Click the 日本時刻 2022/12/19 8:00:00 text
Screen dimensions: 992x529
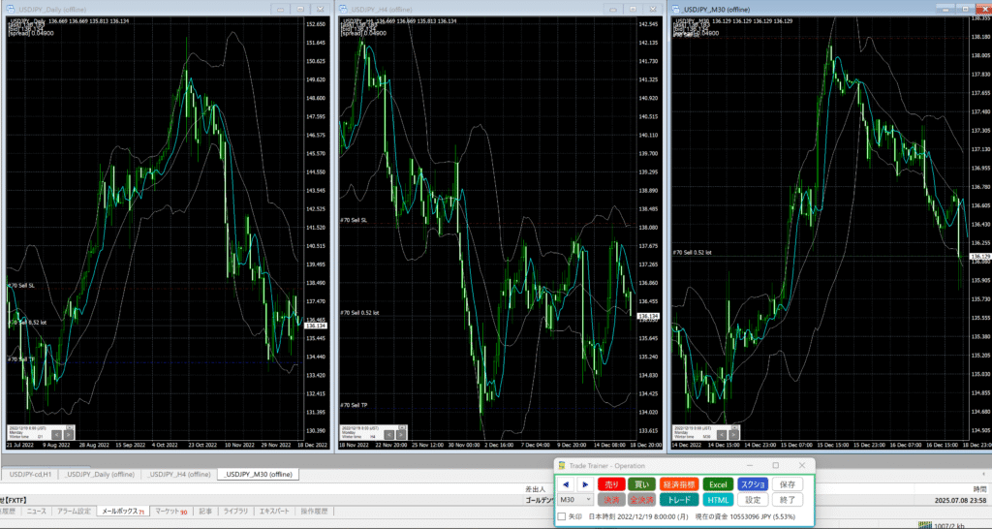click(x=639, y=516)
